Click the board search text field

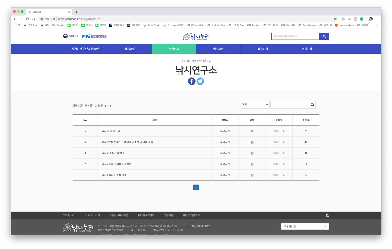[289, 105]
